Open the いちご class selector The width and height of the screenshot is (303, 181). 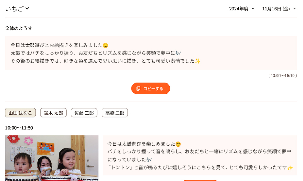point(17,9)
